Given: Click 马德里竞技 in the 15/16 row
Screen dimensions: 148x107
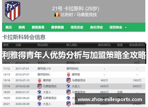Looking at the screenshot, I should 79,80.
